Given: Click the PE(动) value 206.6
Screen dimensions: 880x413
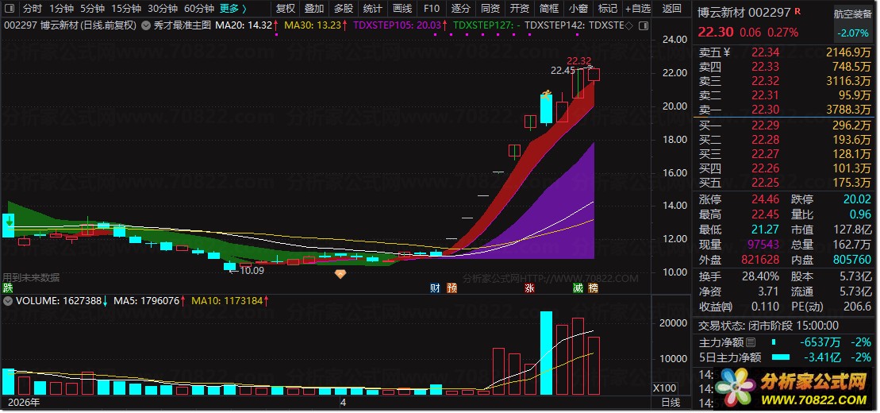Looking at the screenshot, I should (x=858, y=307).
